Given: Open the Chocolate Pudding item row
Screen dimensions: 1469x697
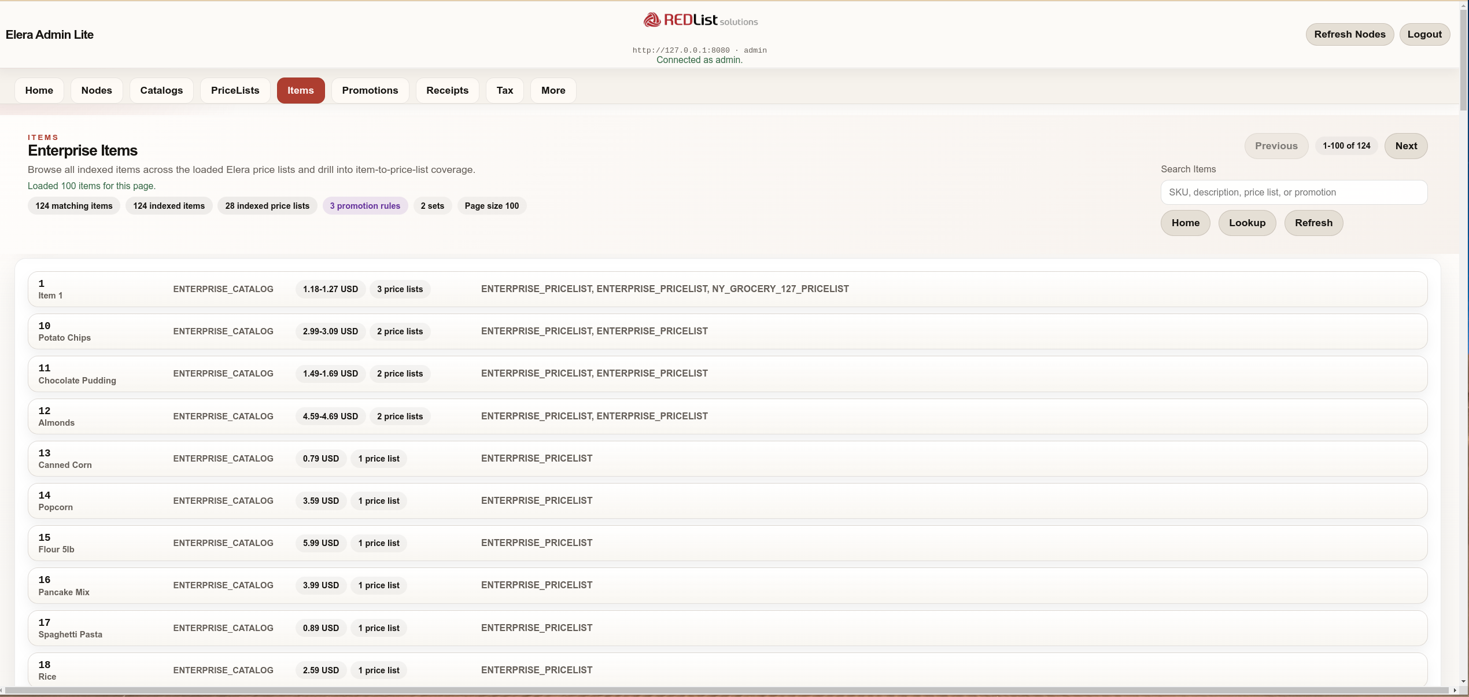Looking at the screenshot, I should tap(728, 374).
